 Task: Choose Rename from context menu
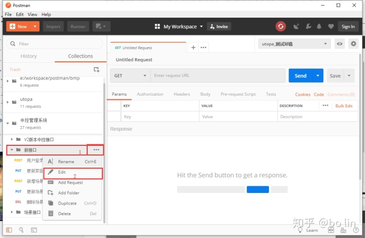[72, 162]
